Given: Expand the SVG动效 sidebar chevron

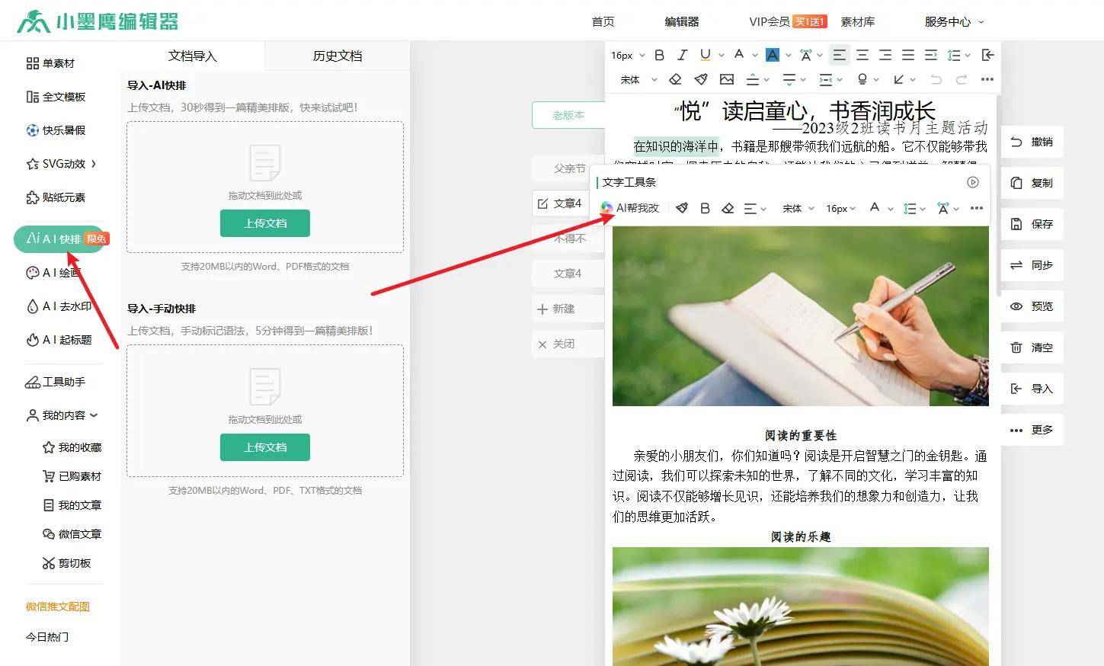Looking at the screenshot, I should [x=93, y=163].
